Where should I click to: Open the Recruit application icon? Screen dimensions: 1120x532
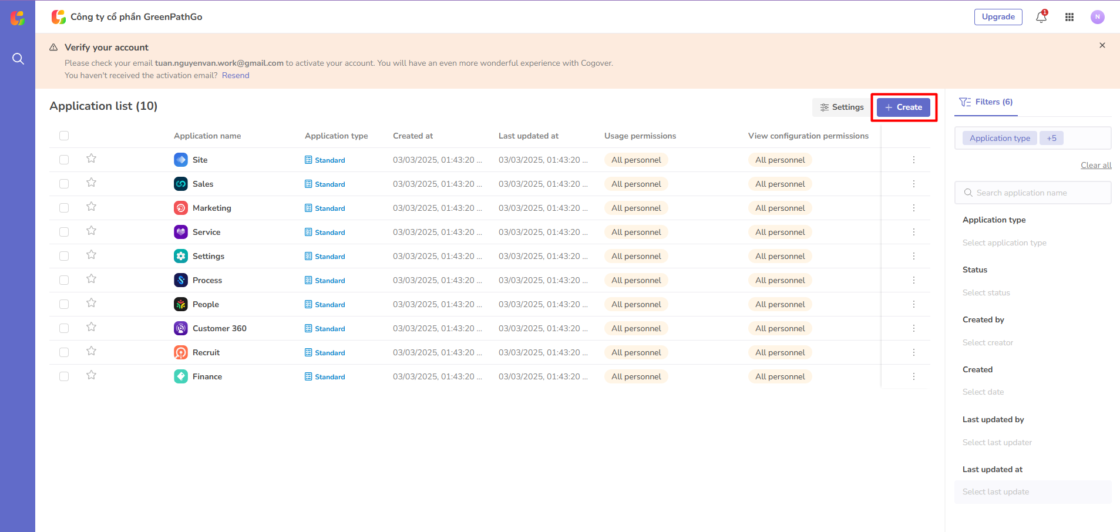(x=181, y=352)
